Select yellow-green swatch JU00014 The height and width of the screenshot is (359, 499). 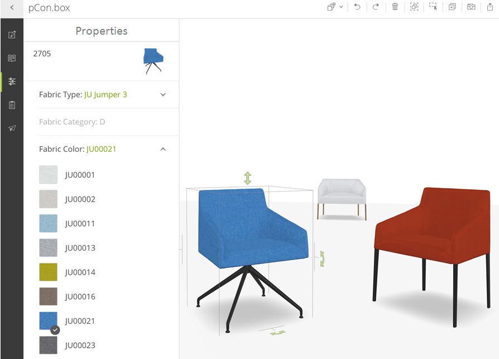49,272
